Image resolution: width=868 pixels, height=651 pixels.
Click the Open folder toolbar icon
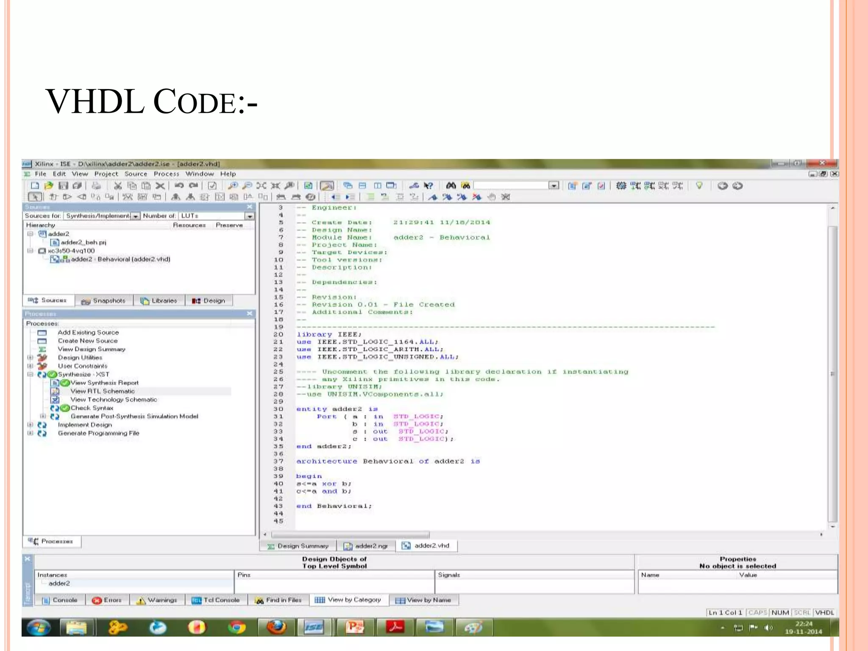(49, 186)
